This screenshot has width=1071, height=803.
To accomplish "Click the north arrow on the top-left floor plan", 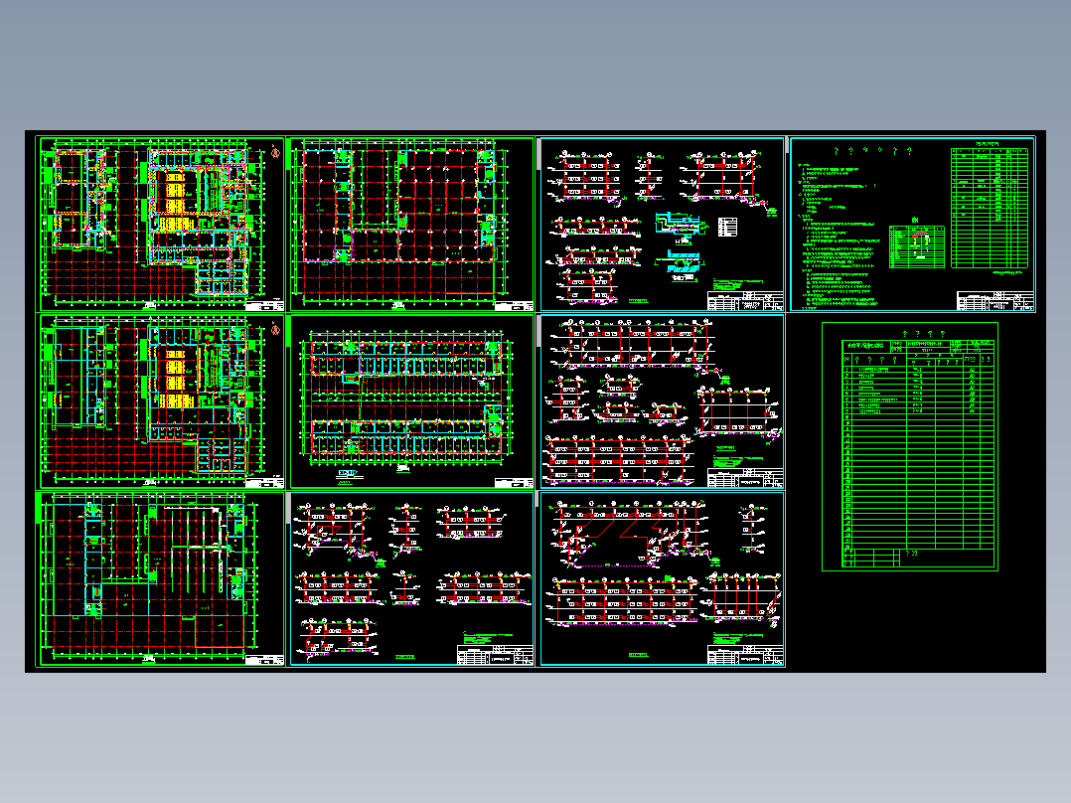I will coord(275,152).
